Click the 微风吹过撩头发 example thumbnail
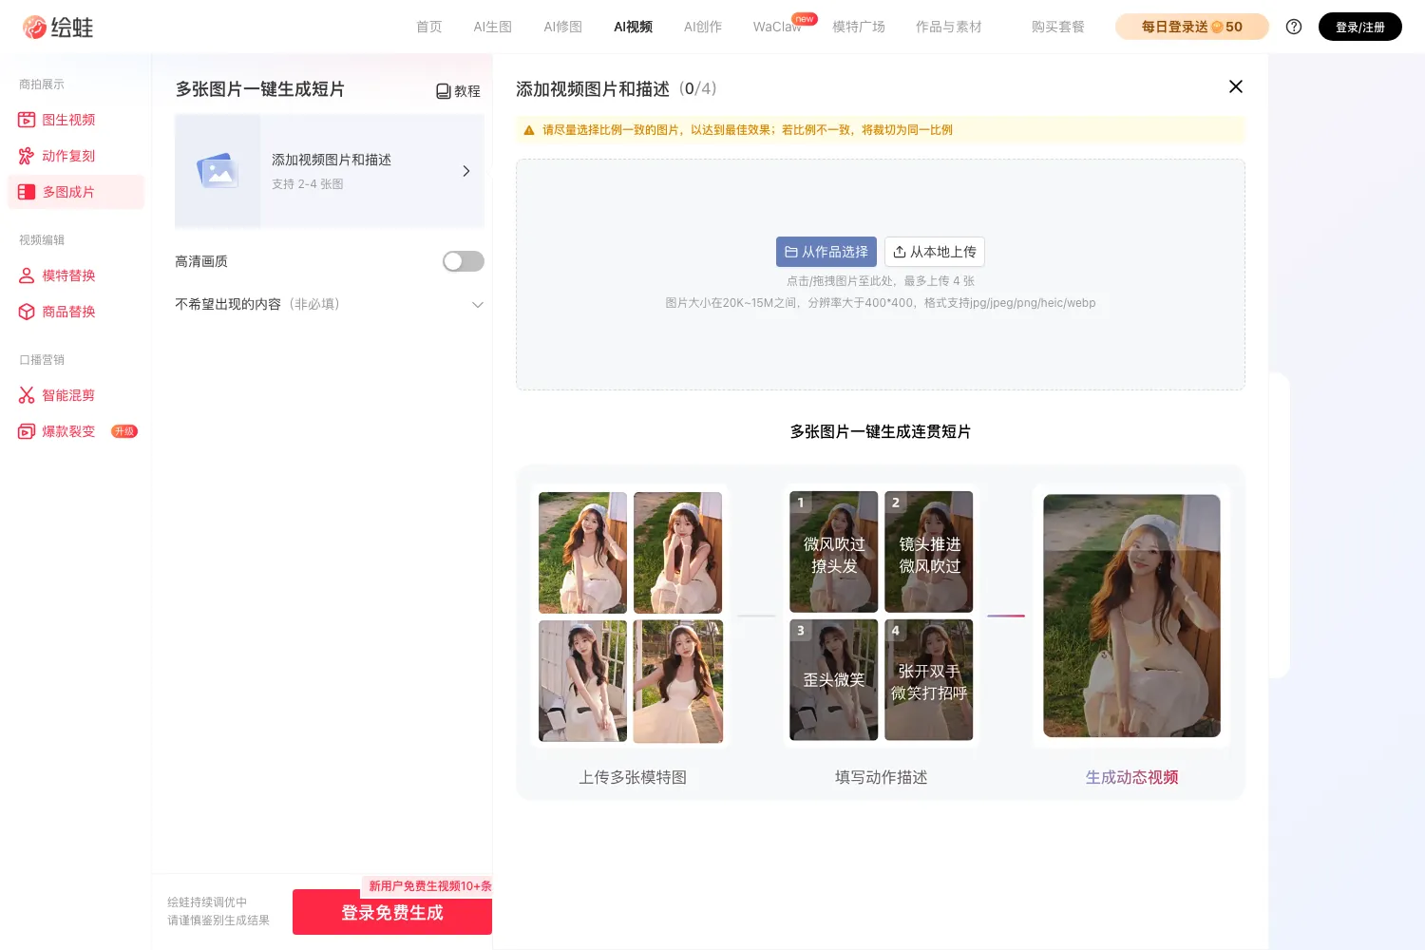 834,552
